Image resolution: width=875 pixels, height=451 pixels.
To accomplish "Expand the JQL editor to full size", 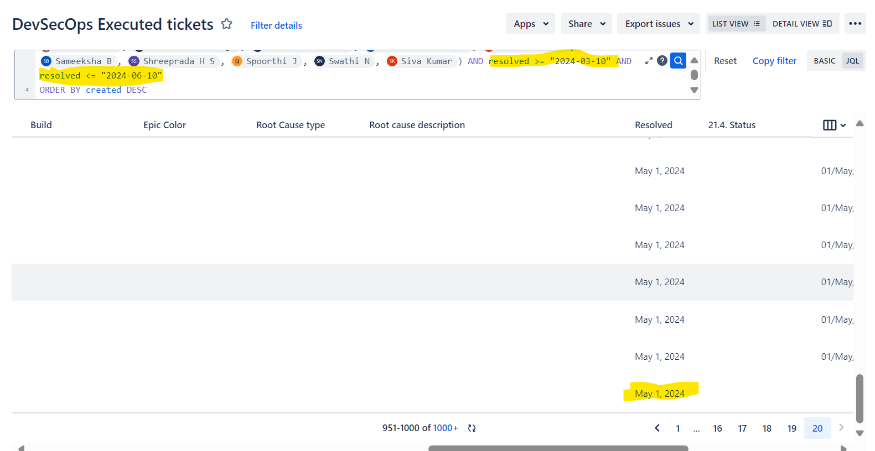I will point(649,61).
